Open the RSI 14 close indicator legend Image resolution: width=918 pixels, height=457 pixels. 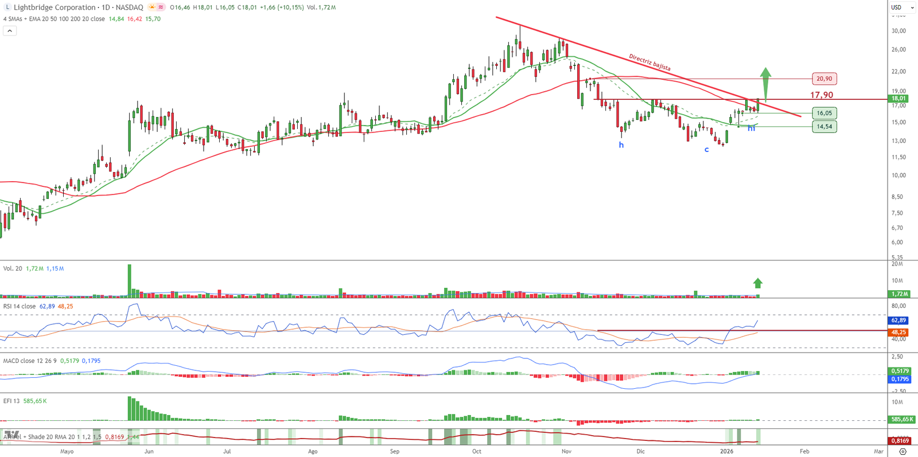coord(20,306)
